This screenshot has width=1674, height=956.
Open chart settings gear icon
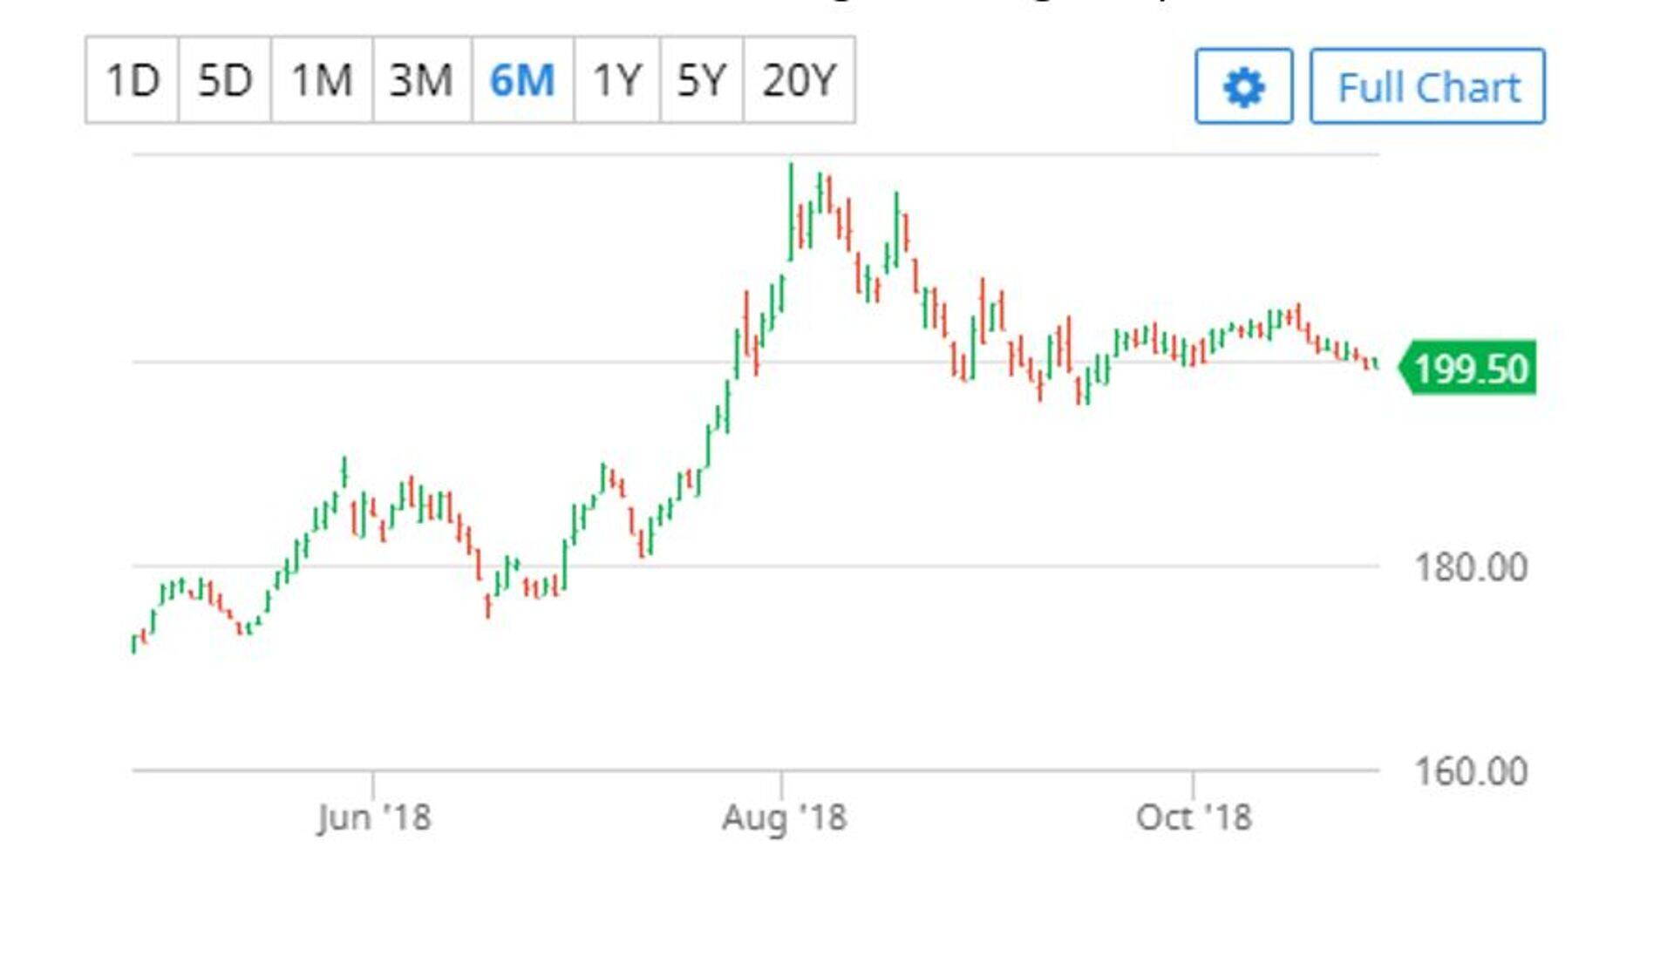coord(1243,86)
